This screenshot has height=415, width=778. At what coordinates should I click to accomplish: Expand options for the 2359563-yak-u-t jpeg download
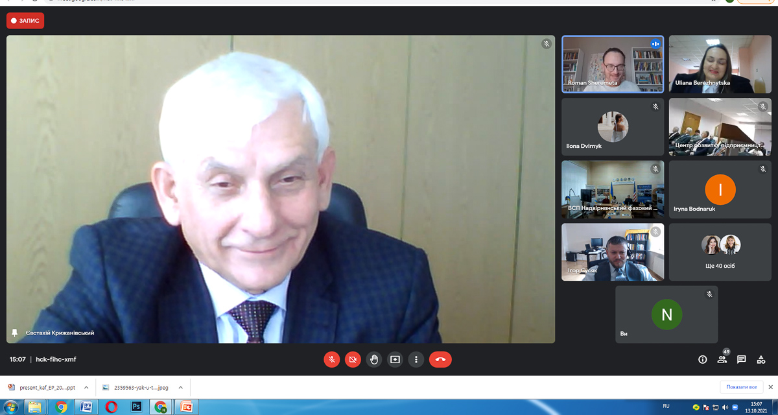click(180, 388)
